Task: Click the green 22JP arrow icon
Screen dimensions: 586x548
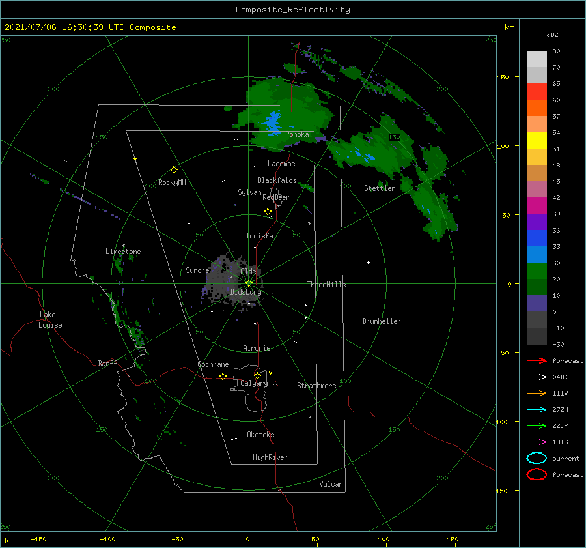Action: pyautogui.click(x=537, y=425)
